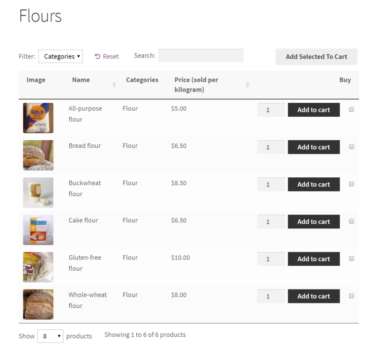Viewport: 384px width, 356px height.
Task: Sort by the Price column arrows
Action: point(247,85)
